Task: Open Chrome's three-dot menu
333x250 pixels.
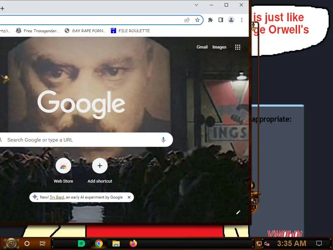Action: (x=242, y=20)
